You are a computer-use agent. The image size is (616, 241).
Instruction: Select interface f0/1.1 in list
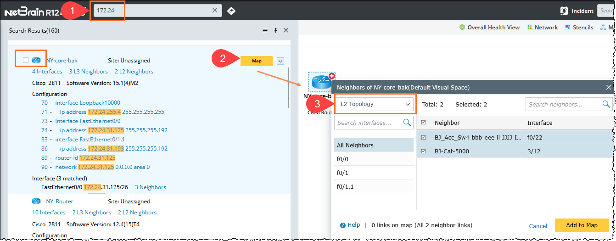374,187
